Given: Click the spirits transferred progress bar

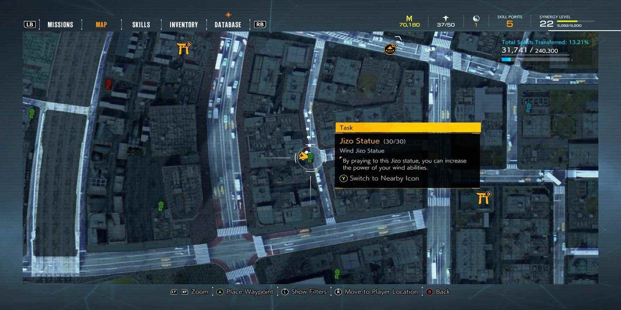Looking at the screenshot, I should (536, 59).
